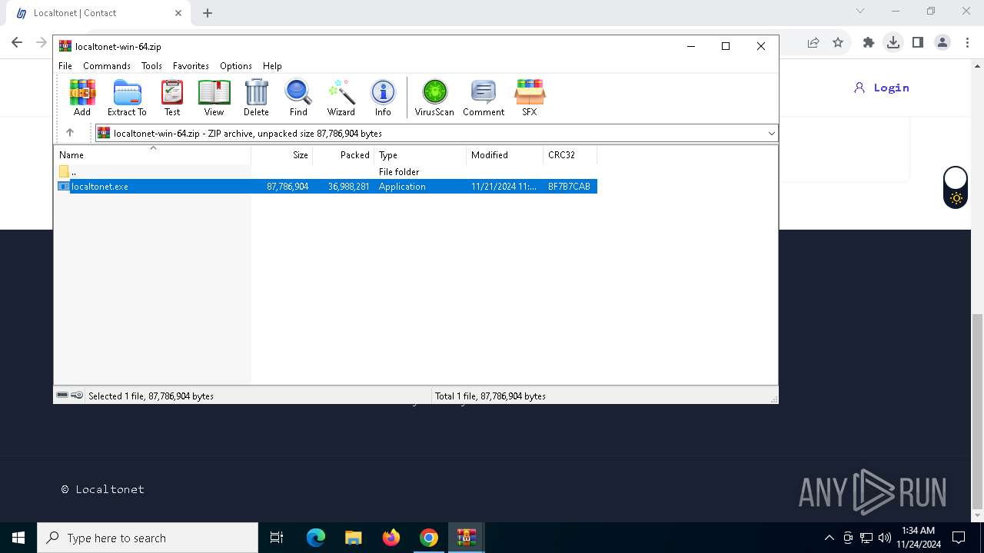
Task: Sort by Name column header
Action: click(152, 155)
